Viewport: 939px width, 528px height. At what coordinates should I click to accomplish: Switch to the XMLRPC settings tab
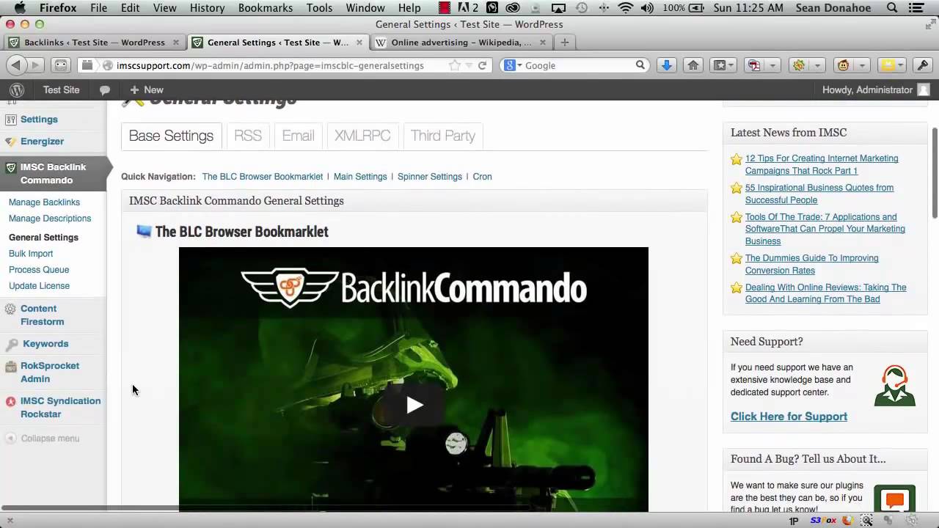click(362, 136)
